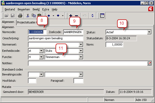Viewport: 155px width, 103px height.
Task: Expand the Bewakingscode description dropdown
Action: tap(81, 74)
